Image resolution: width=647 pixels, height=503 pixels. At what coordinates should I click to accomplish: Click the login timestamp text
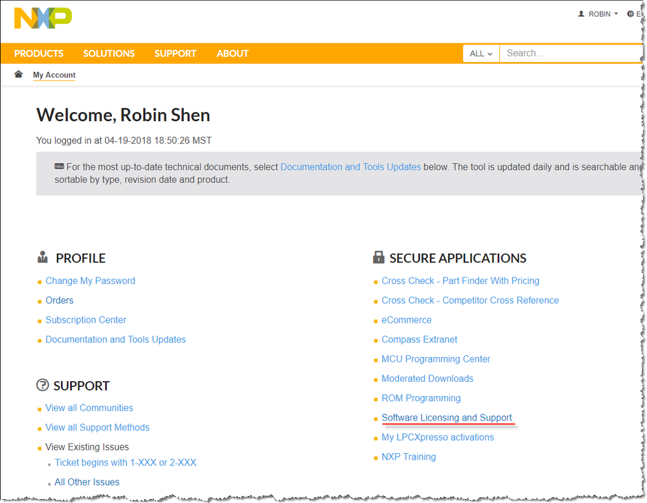pos(124,141)
